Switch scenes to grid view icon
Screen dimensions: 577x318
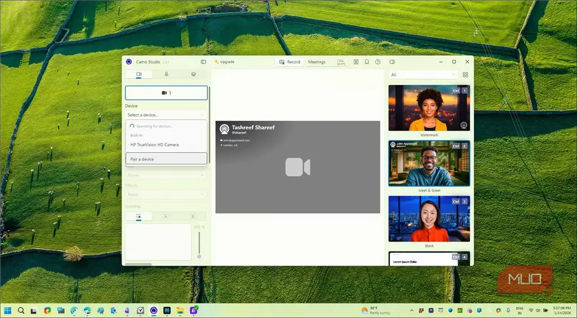pos(465,75)
